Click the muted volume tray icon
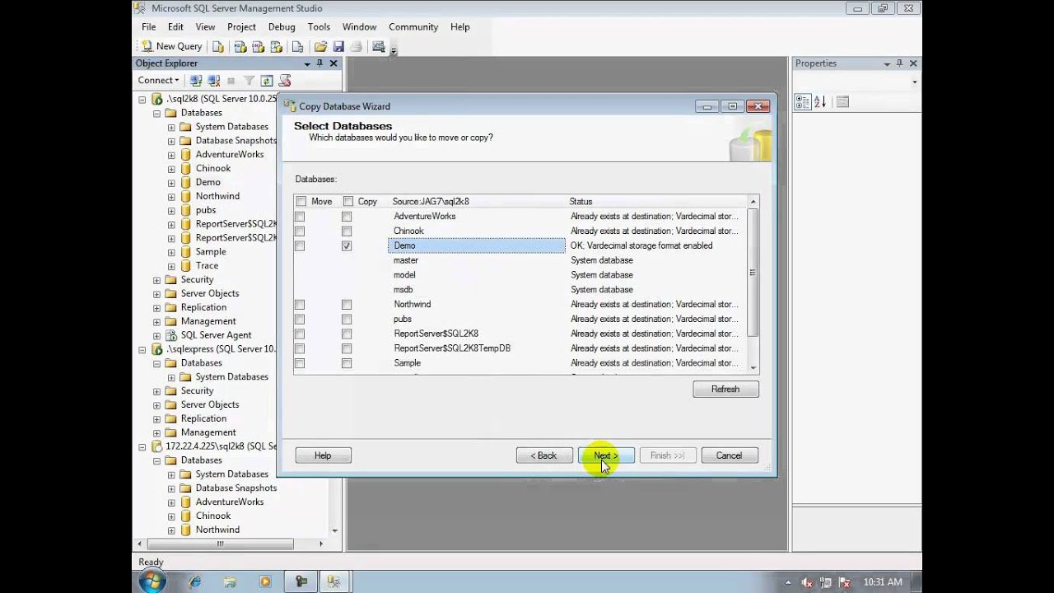1054x593 pixels. click(807, 582)
